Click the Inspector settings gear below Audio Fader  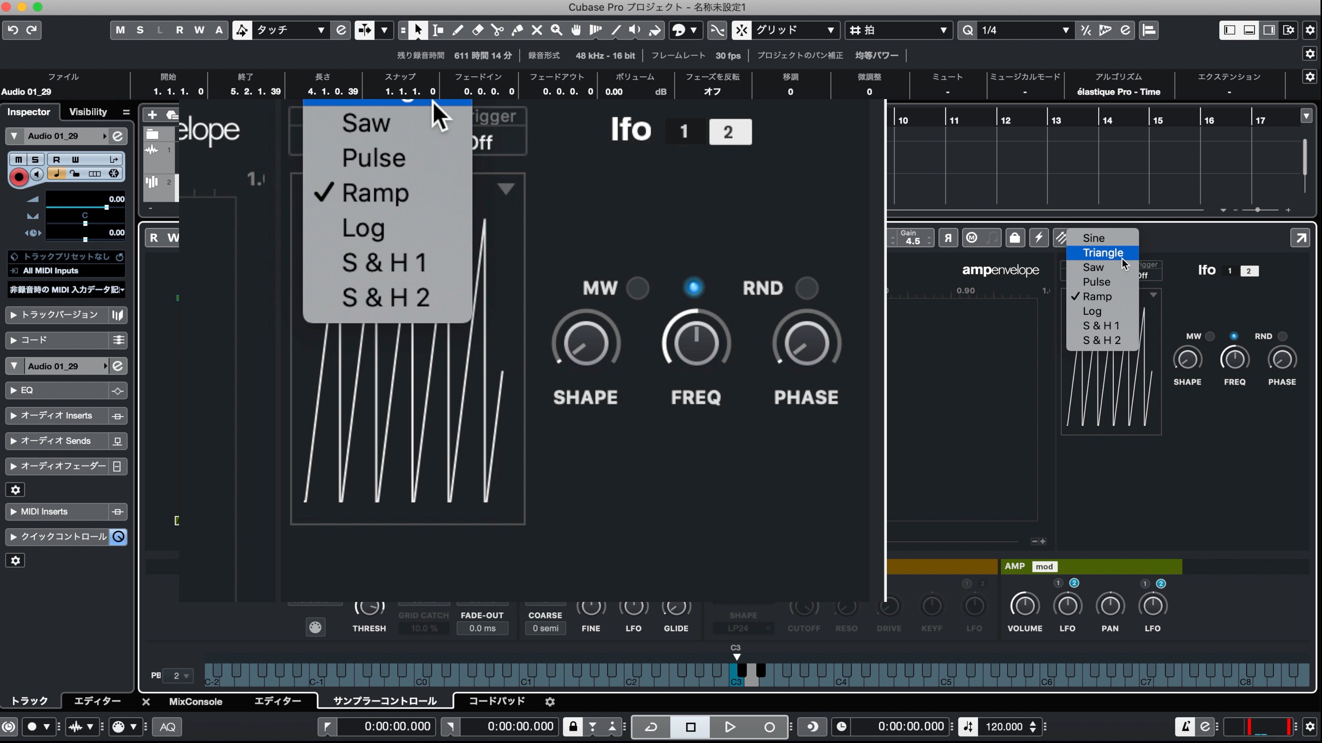tap(15, 490)
